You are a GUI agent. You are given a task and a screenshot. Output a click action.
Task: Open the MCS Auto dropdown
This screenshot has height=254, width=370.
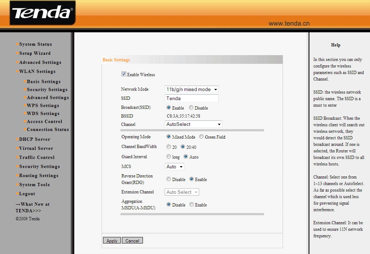[174, 167]
